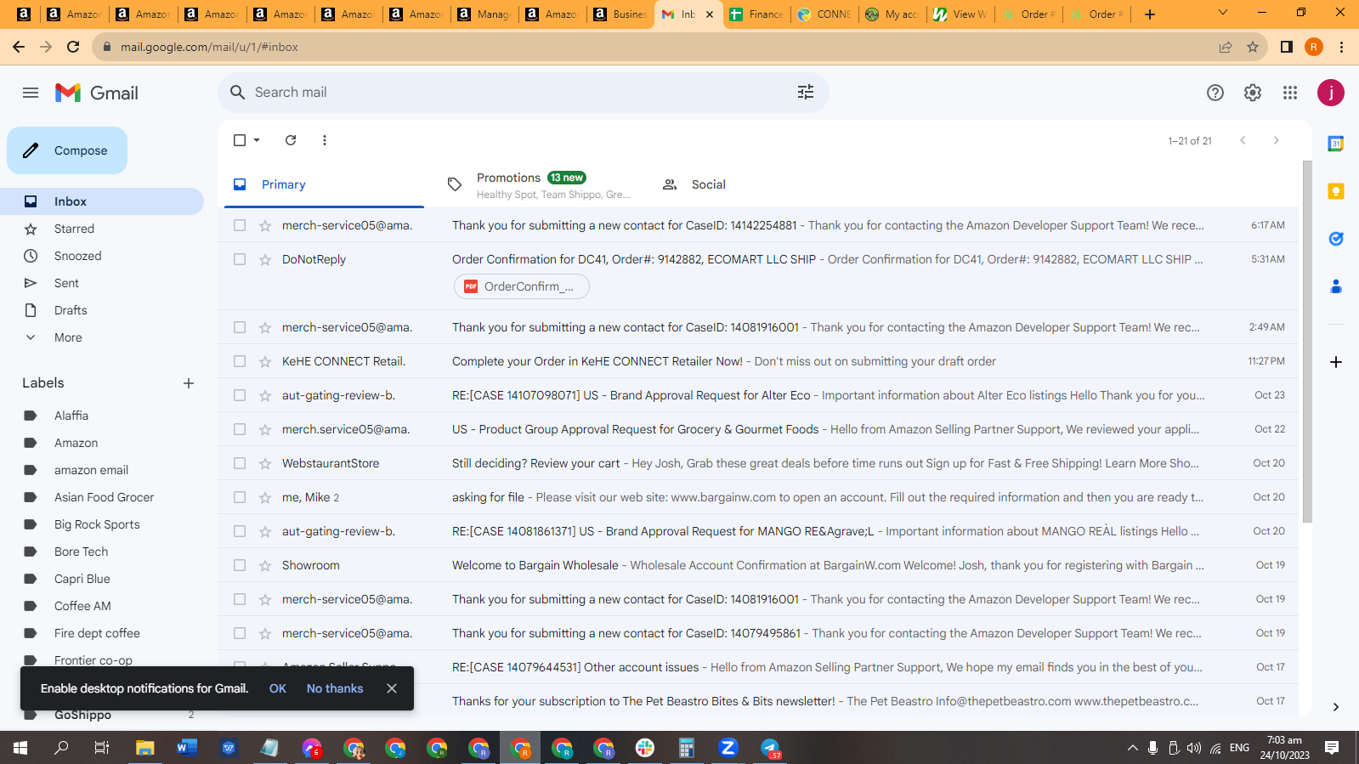The image size is (1359, 764).
Task: Open Zoom from the taskbar
Action: (728, 748)
